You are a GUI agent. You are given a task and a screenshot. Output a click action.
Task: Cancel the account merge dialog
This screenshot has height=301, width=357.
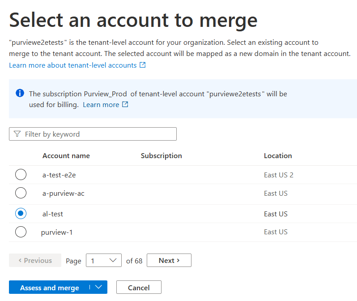click(139, 288)
